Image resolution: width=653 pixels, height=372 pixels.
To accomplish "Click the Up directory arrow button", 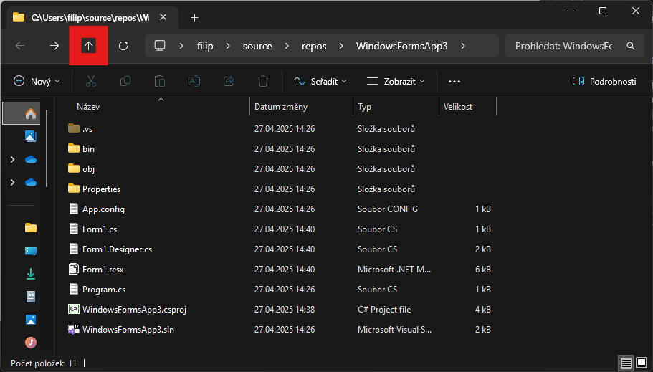I will point(88,46).
